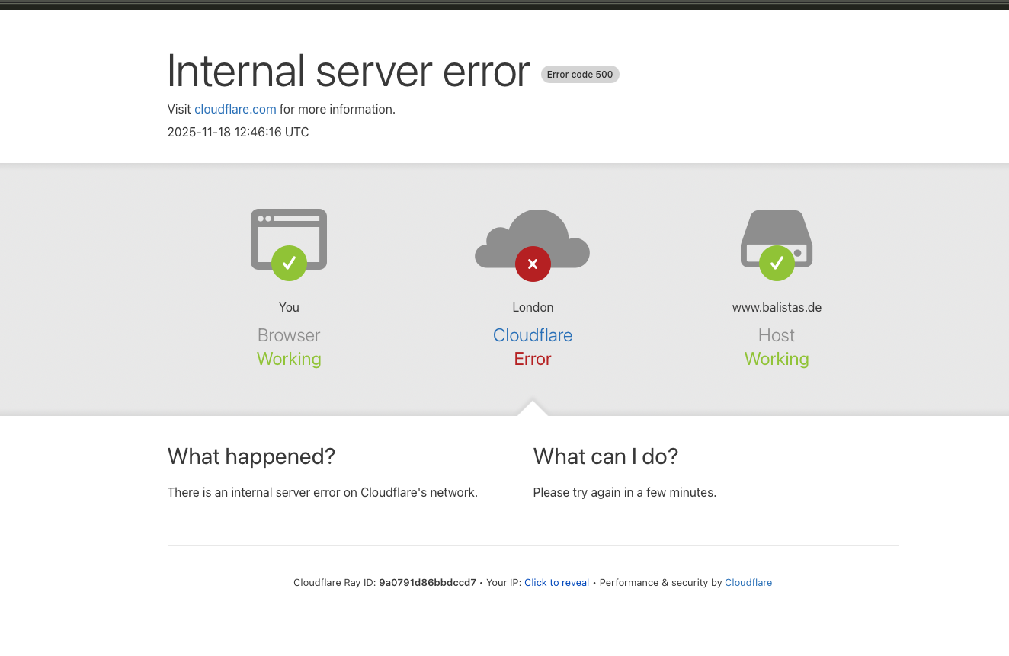The width and height of the screenshot is (1009, 656).
Task: Click the red Error status text
Action: [x=533, y=359]
